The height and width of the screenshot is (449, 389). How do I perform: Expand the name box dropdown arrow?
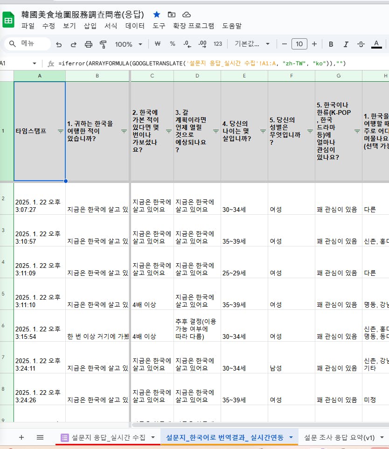[35, 63]
